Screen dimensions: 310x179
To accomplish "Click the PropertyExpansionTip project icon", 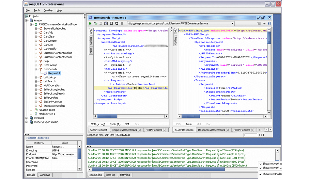I will 31,122.
